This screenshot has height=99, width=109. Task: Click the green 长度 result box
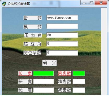pyautogui.click(x=44, y=73)
